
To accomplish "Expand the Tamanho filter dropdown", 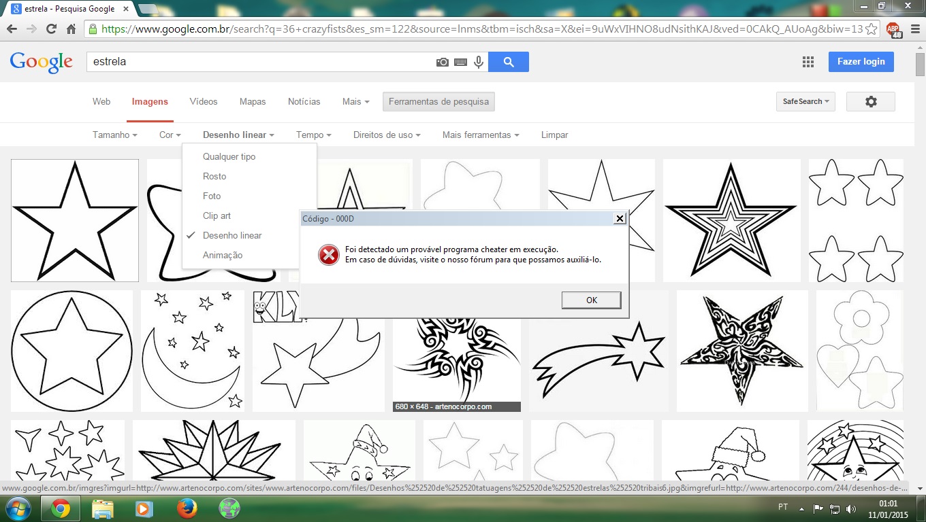I will point(114,135).
